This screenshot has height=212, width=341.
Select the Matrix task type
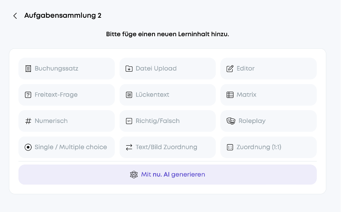pos(268,95)
